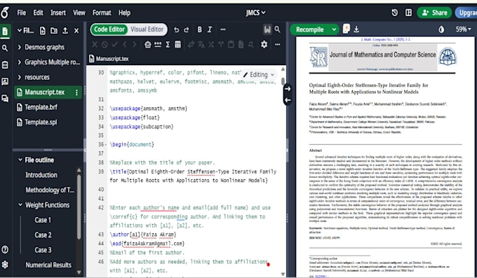
Task: Redo the last edit
Action: pyautogui.click(x=187, y=29)
